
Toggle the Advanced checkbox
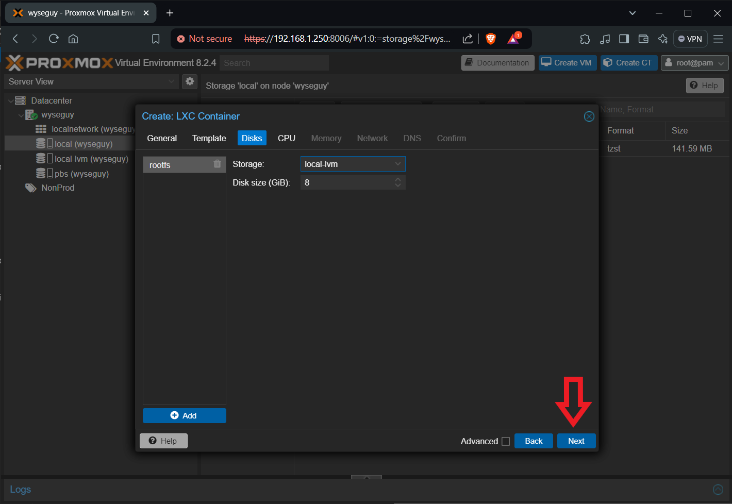(x=506, y=441)
